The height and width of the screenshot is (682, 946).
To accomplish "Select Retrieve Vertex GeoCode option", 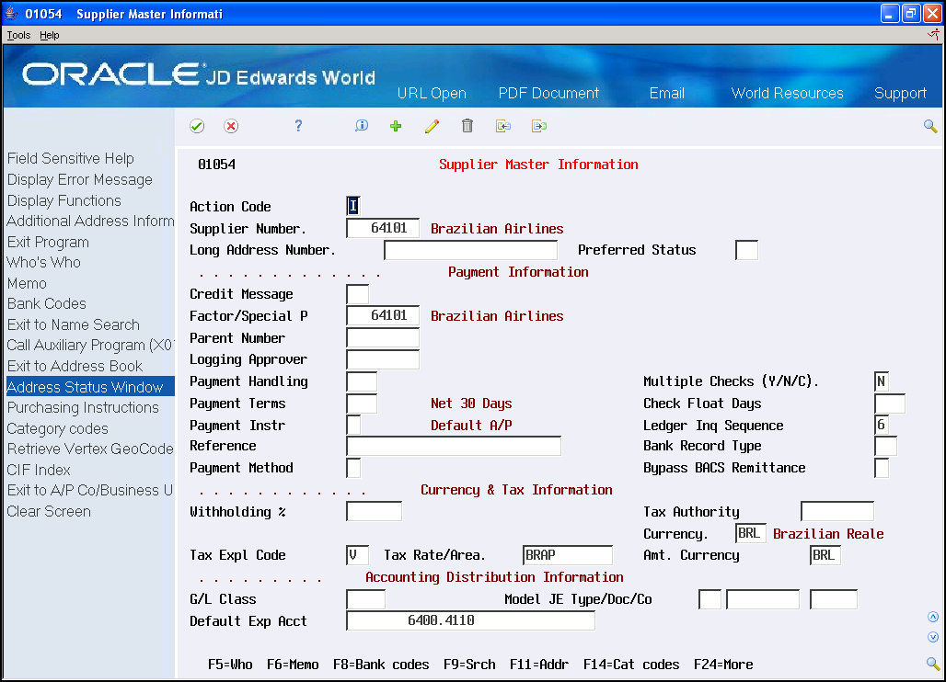I will 90,449.
